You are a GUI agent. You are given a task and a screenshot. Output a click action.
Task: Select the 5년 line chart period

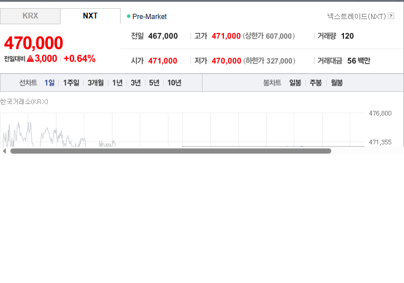tap(154, 83)
